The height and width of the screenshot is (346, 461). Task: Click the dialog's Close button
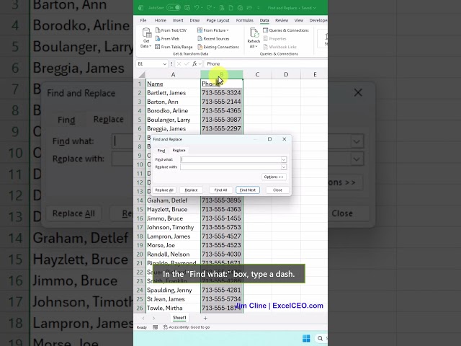pyautogui.click(x=277, y=190)
